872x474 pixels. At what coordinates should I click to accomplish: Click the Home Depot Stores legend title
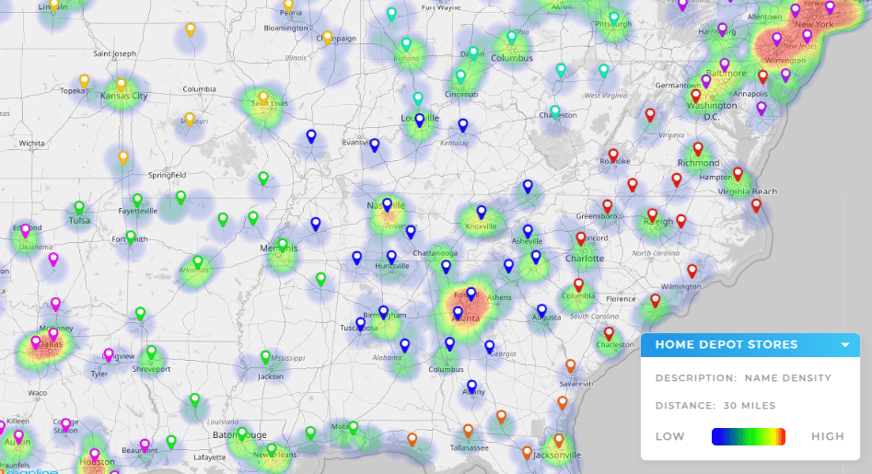727,345
